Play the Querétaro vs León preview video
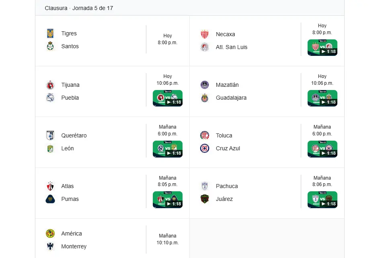This screenshot has width=384, height=258. click(167, 149)
